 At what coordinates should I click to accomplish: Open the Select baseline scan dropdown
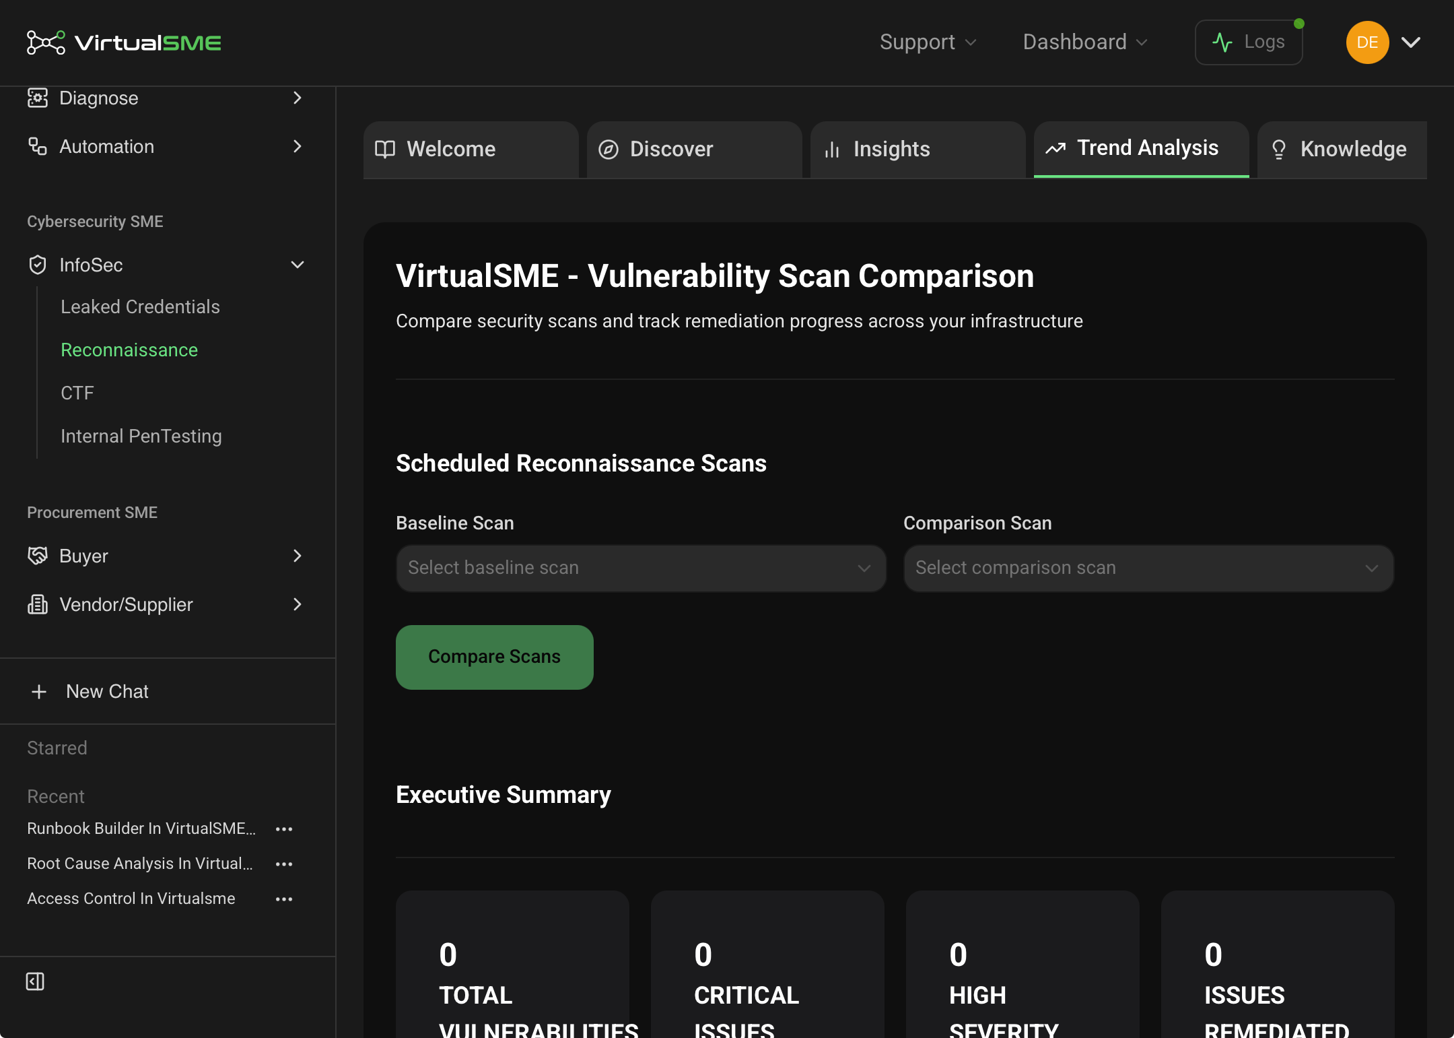[x=641, y=568]
